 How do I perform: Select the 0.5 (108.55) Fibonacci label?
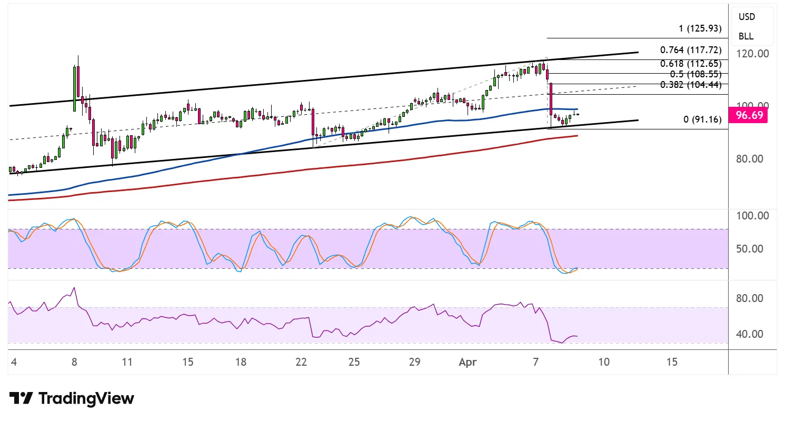[x=694, y=74]
